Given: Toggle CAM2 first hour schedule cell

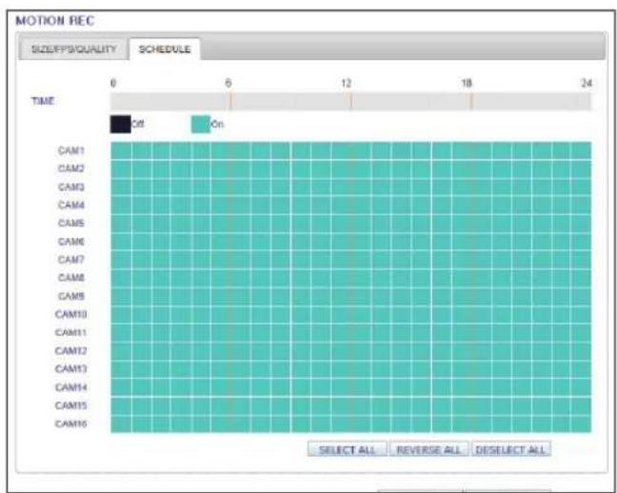Looking at the screenshot, I should click(121, 168).
